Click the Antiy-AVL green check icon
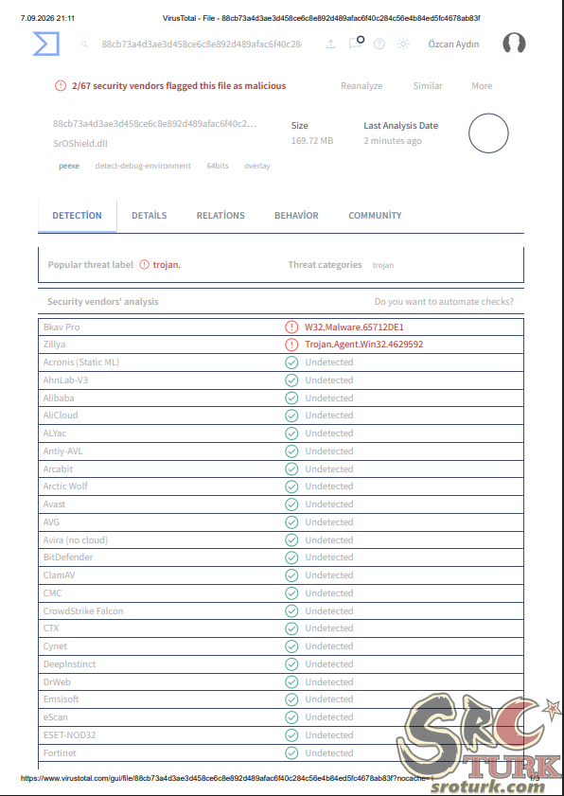Screen dimensions: 564x796 [x=291, y=451]
